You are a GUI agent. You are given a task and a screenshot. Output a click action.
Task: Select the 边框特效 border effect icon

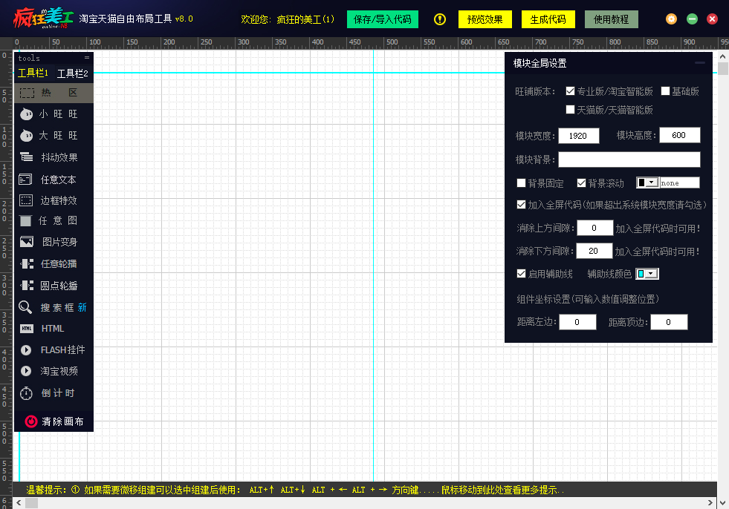click(x=26, y=200)
